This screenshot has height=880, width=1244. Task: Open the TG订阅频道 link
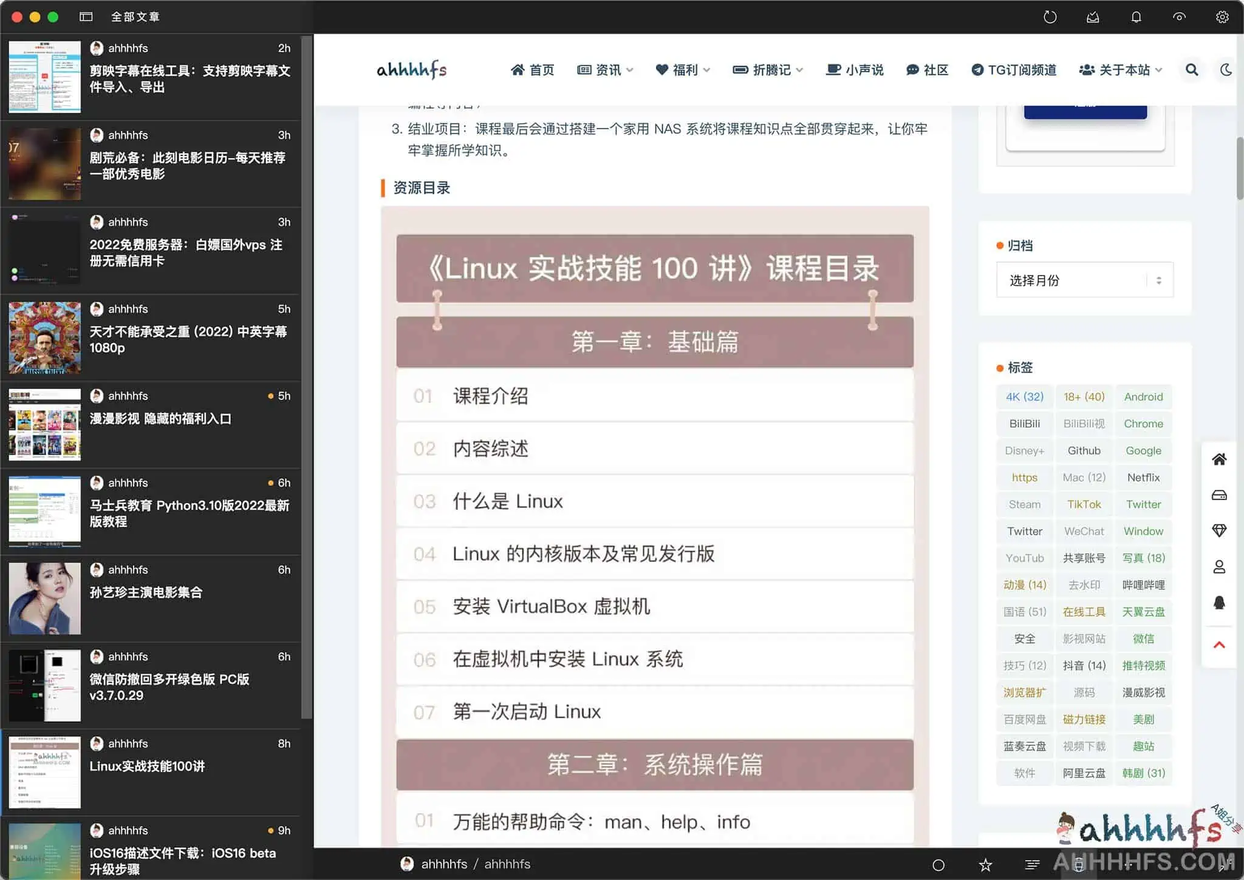pos(1013,70)
